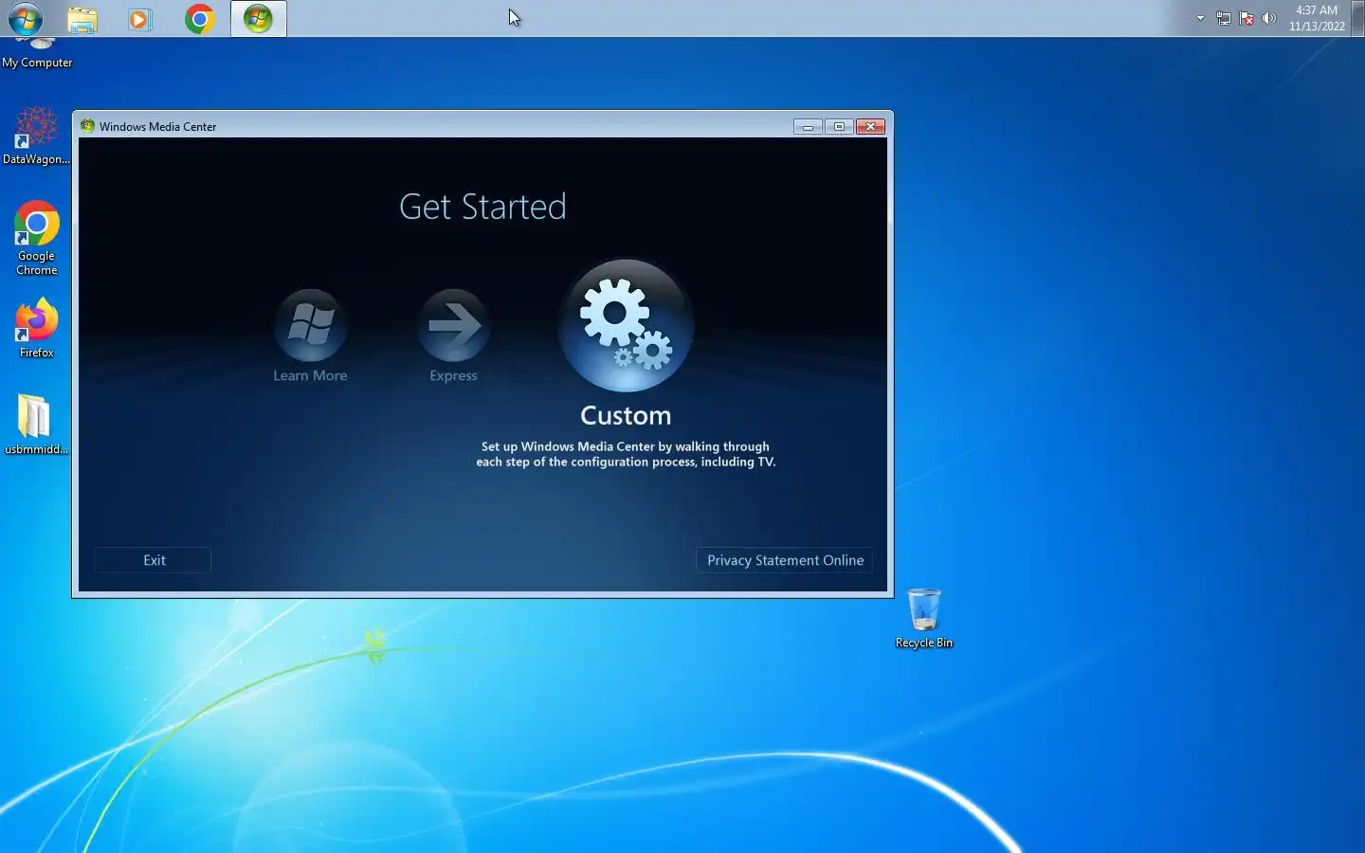Image resolution: width=1365 pixels, height=853 pixels.
Task: Click the volume speaker tray icon
Action: coord(1269,18)
